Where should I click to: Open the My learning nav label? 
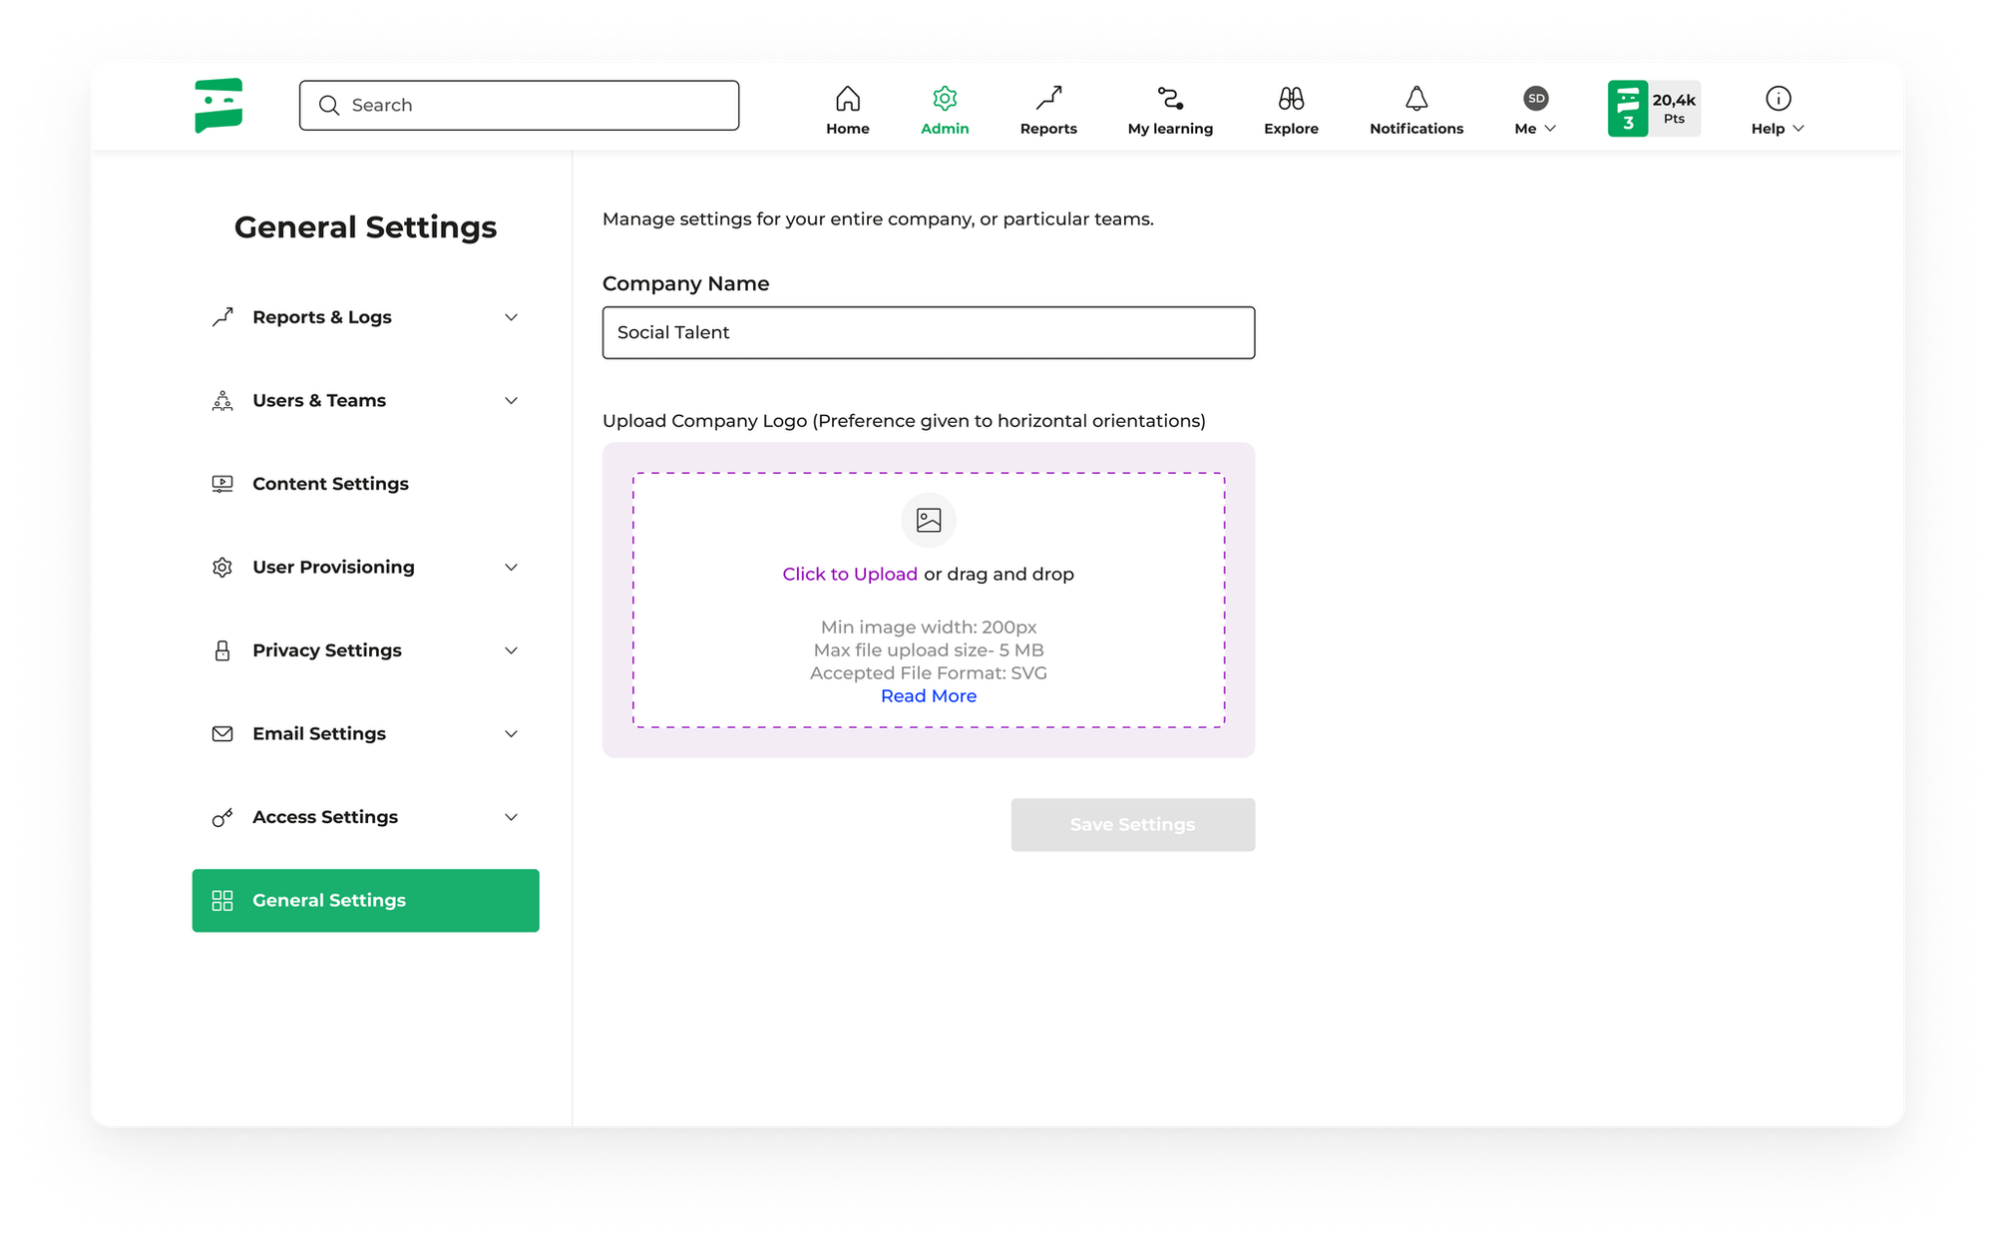point(1170,129)
